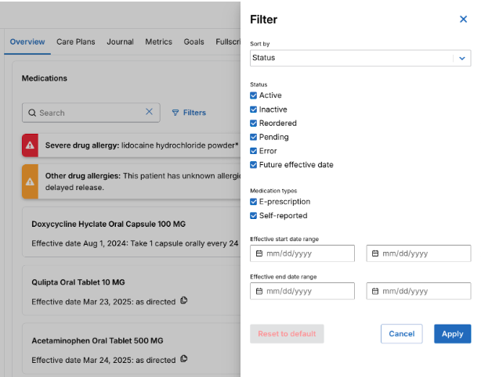Open the Metrics tab
The width and height of the screenshot is (481, 377).
coord(158,41)
